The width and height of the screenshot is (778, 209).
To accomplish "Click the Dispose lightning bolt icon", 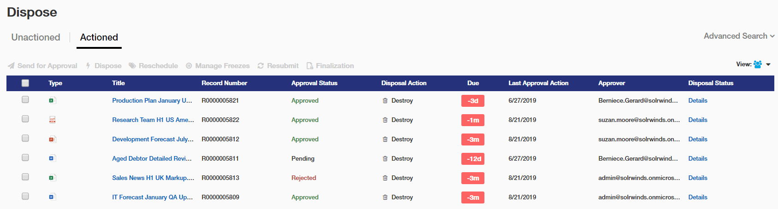I will tap(88, 66).
